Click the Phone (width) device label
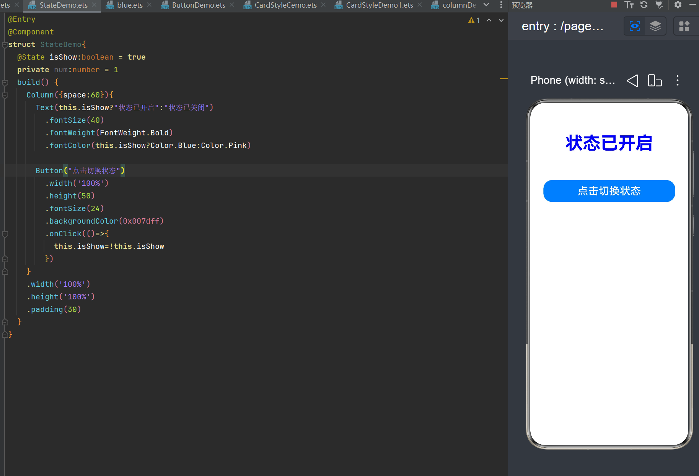The height and width of the screenshot is (476, 699). 573,80
